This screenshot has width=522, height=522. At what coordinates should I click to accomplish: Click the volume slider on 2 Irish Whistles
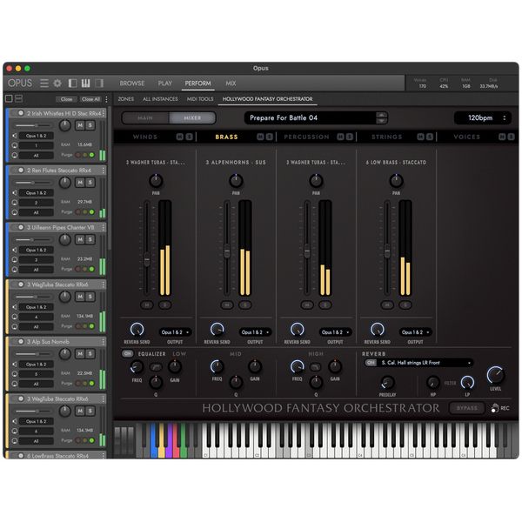tap(33, 125)
